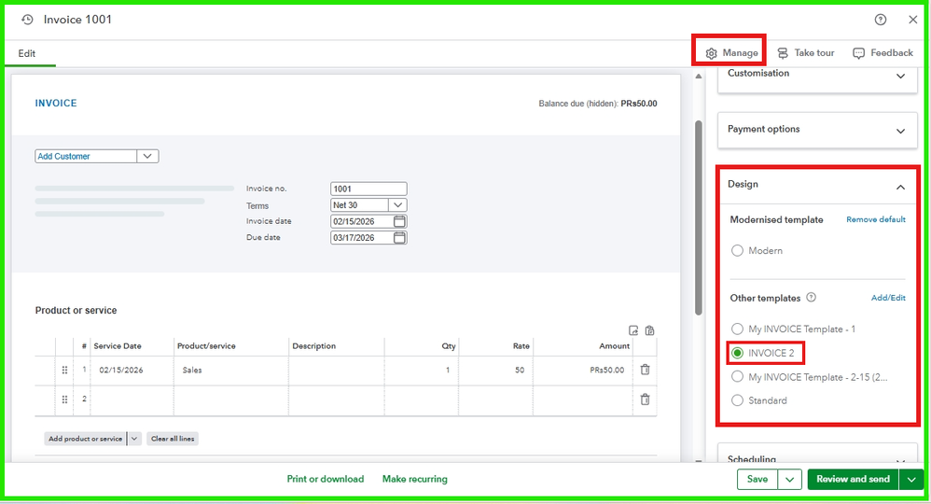The image size is (931, 504).
Task: Select the INVOICE 2 template radio
Action: click(738, 353)
